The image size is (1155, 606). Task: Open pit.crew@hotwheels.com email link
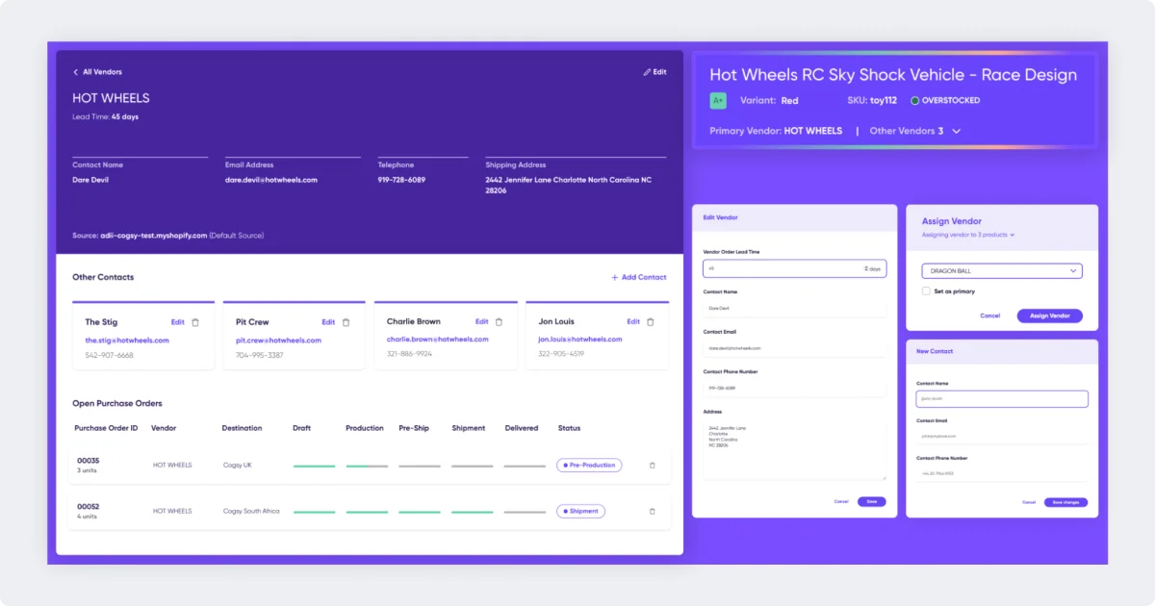coord(278,341)
